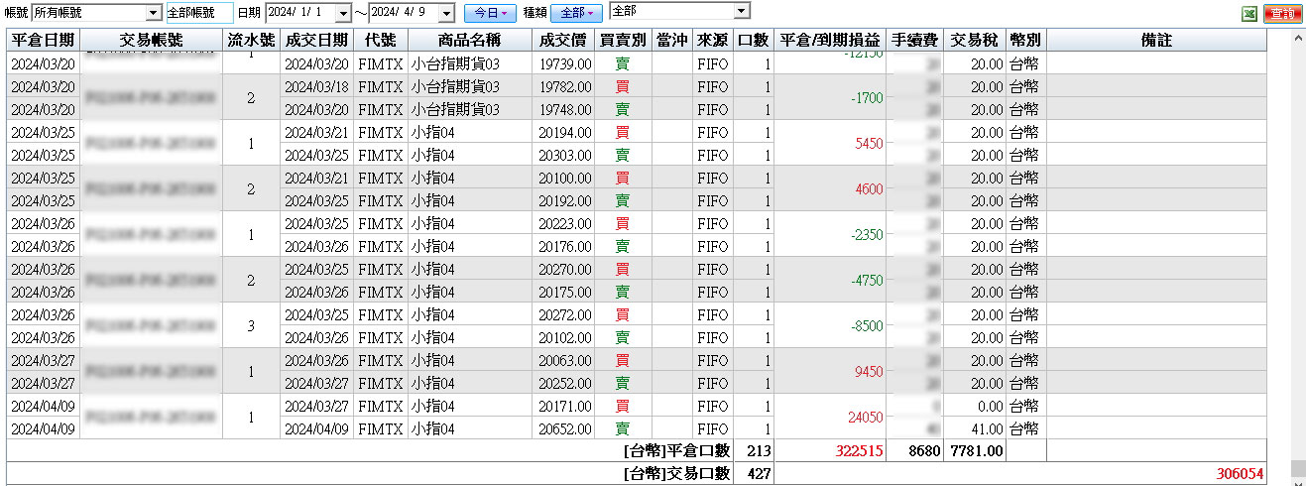
Task: Click the total fee 8680 cell
Action: point(914,451)
